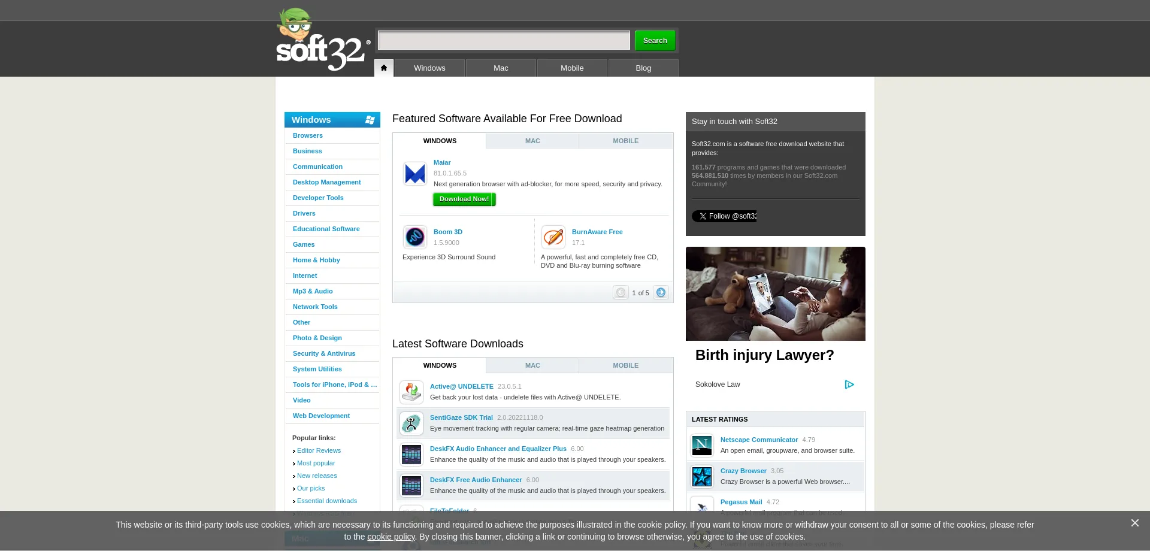Open the Mobile navigation tab
Screen dimensions: 1150x551
pyautogui.click(x=572, y=68)
